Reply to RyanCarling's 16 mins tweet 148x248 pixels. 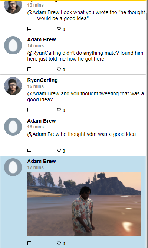click(29, 110)
